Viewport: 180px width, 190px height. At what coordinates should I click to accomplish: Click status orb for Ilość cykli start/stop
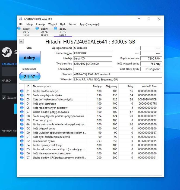click(x=22, y=104)
